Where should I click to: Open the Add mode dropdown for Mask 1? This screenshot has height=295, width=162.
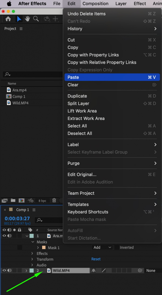click(x=103, y=247)
